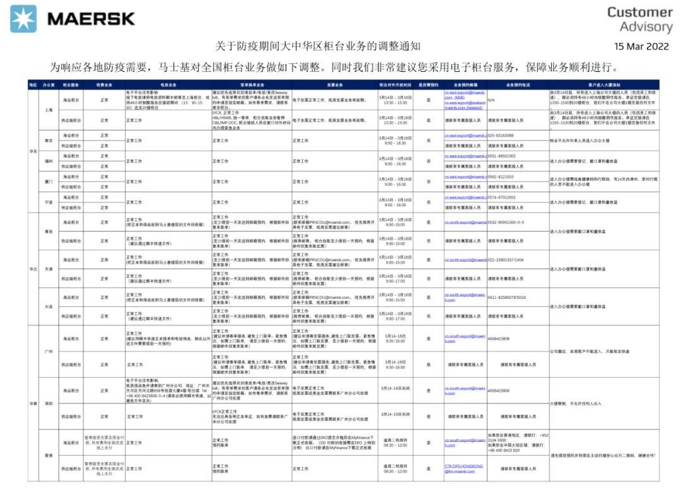Click the note 大楼管制，不允许任何人出入

[x=576, y=403]
